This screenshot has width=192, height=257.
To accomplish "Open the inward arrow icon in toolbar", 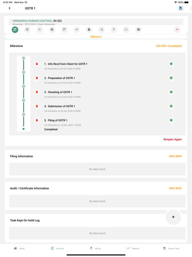I will tap(101, 29).
